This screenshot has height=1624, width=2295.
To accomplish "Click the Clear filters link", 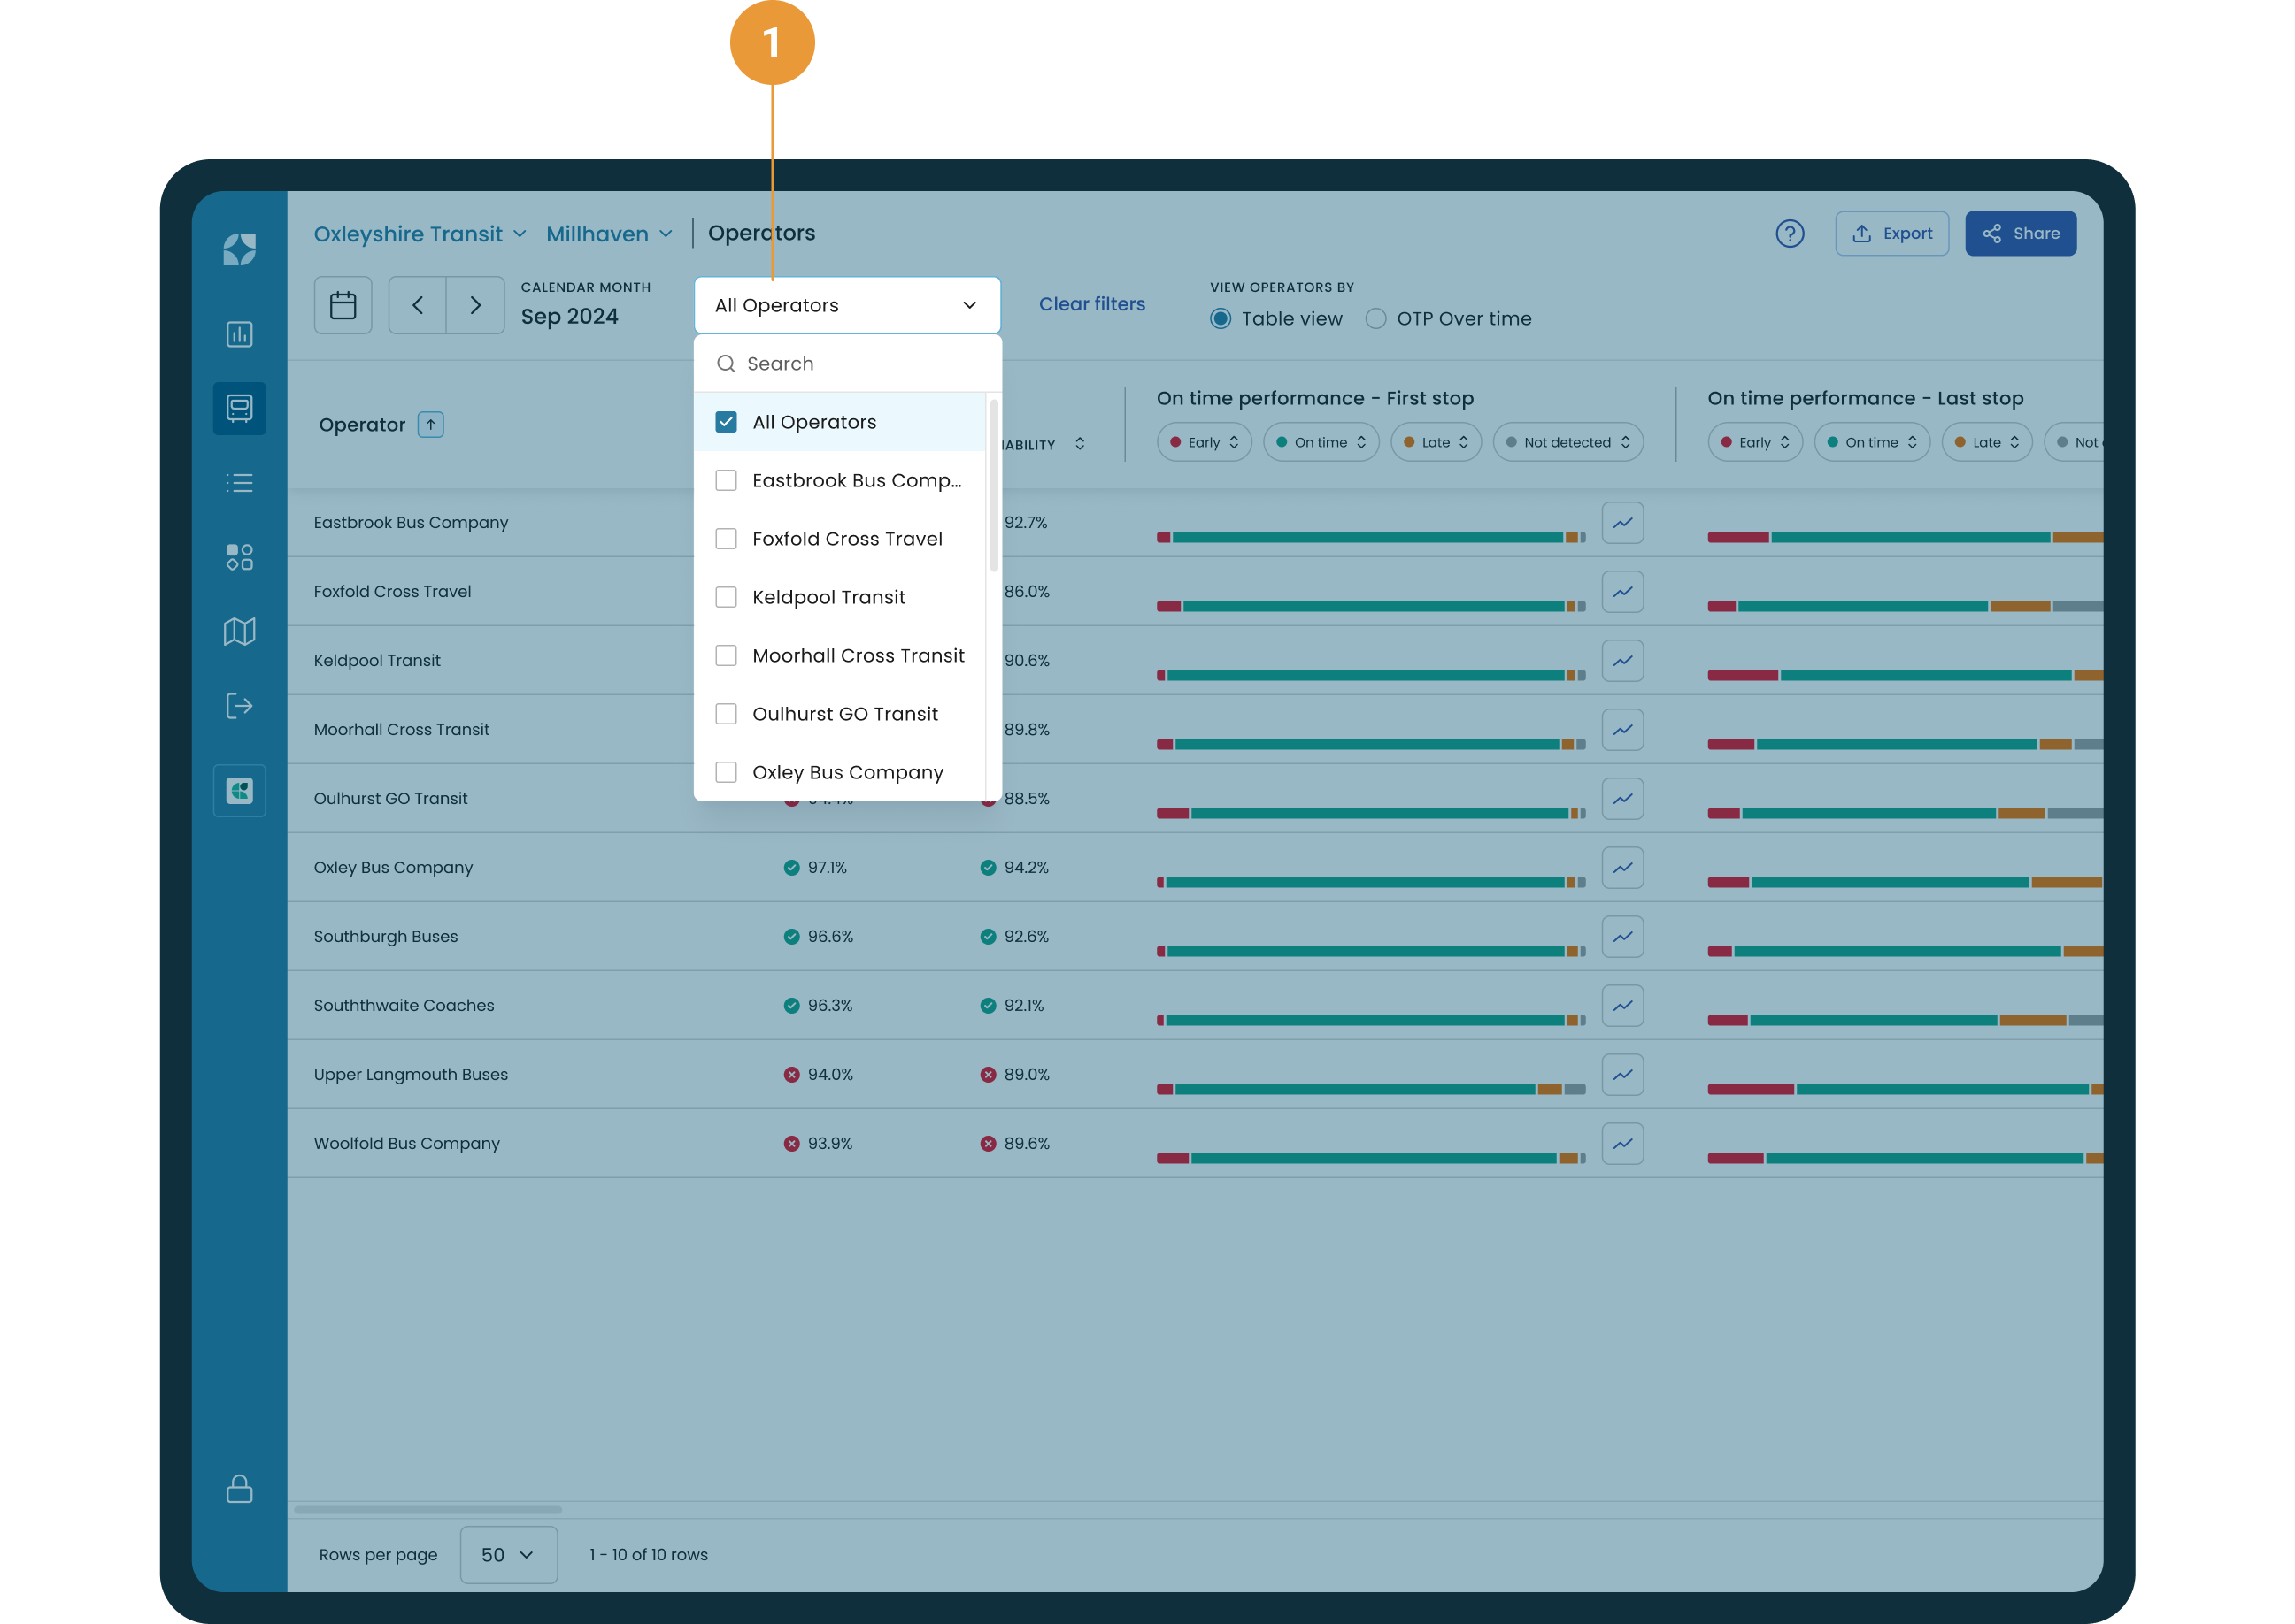I will point(1091,304).
